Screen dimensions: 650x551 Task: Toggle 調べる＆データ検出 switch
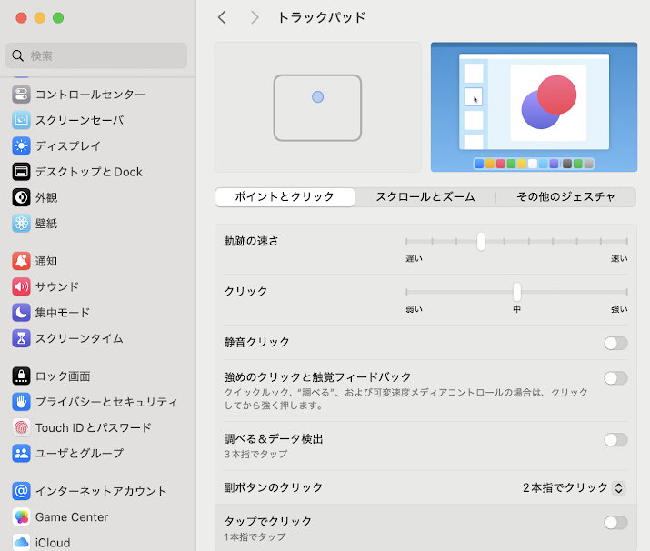[615, 440]
